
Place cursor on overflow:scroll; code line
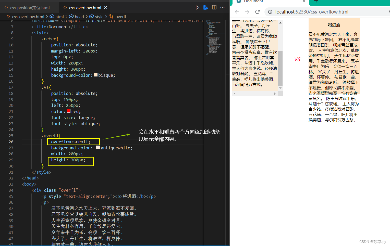point(71,142)
